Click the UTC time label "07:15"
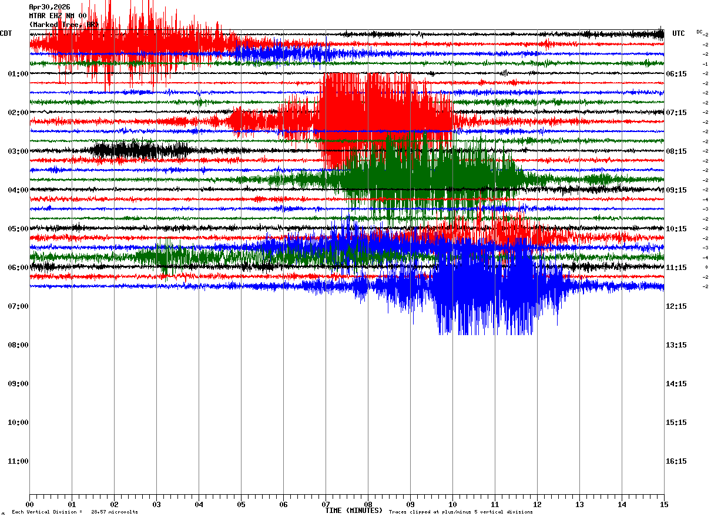 (x=676, y=113)
